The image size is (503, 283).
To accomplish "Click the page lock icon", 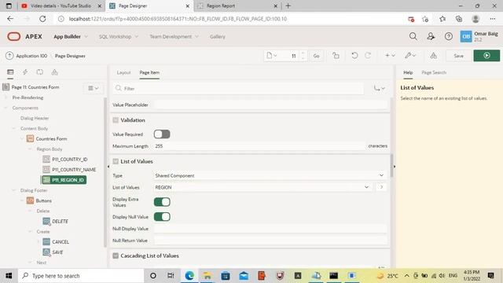I will pyautogui.click(x=336, y=56).
